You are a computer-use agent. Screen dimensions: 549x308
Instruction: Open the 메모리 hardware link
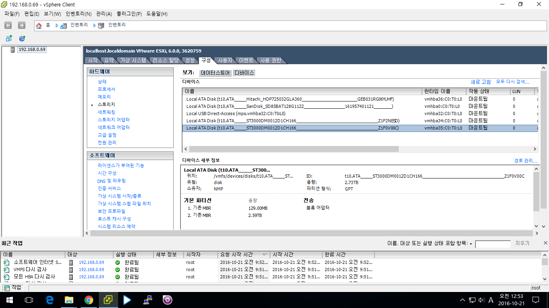[x=104, y=97]
